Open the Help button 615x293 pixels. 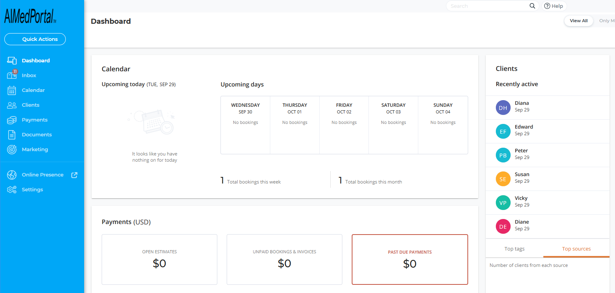tap(553, 6)
